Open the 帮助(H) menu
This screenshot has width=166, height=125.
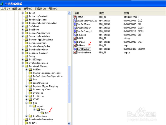click(x=53, y=9)
